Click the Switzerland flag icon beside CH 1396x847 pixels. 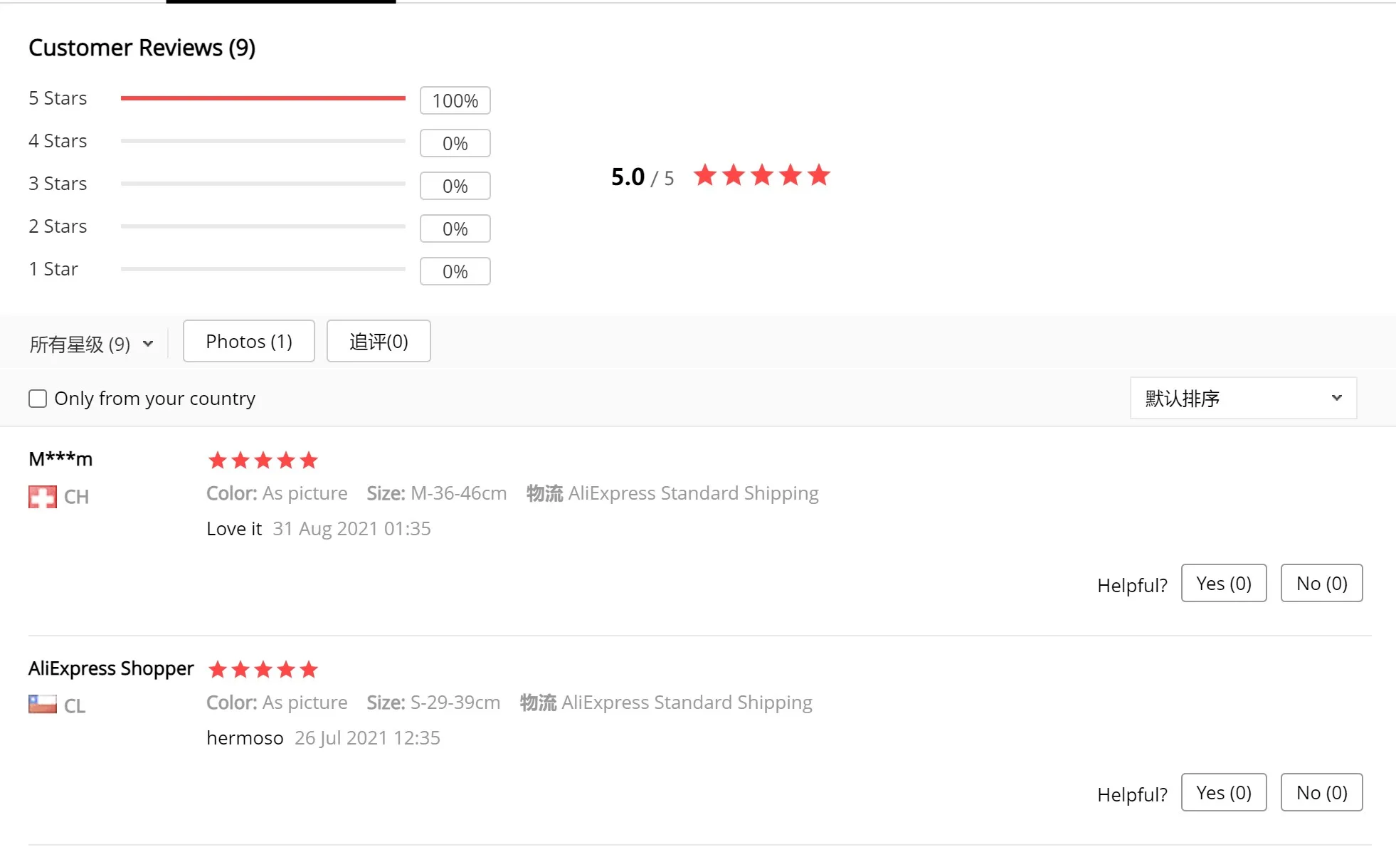pyautogui.click(x=43, y=497)
